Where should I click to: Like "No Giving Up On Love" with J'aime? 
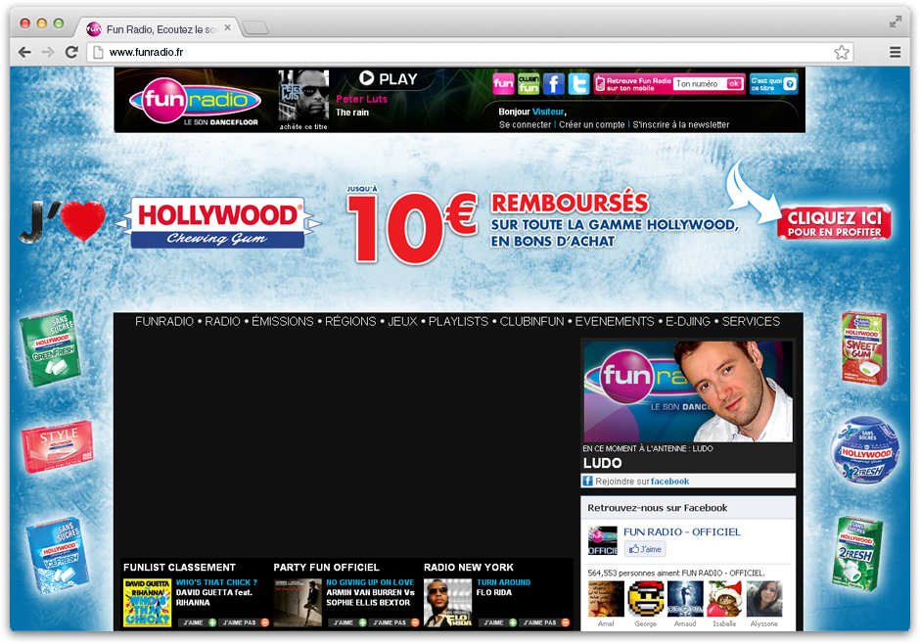347,621
